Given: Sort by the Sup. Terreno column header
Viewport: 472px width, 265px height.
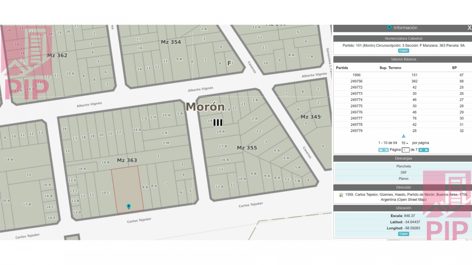Looking at the screenshot, I should (x=390, y=68).
